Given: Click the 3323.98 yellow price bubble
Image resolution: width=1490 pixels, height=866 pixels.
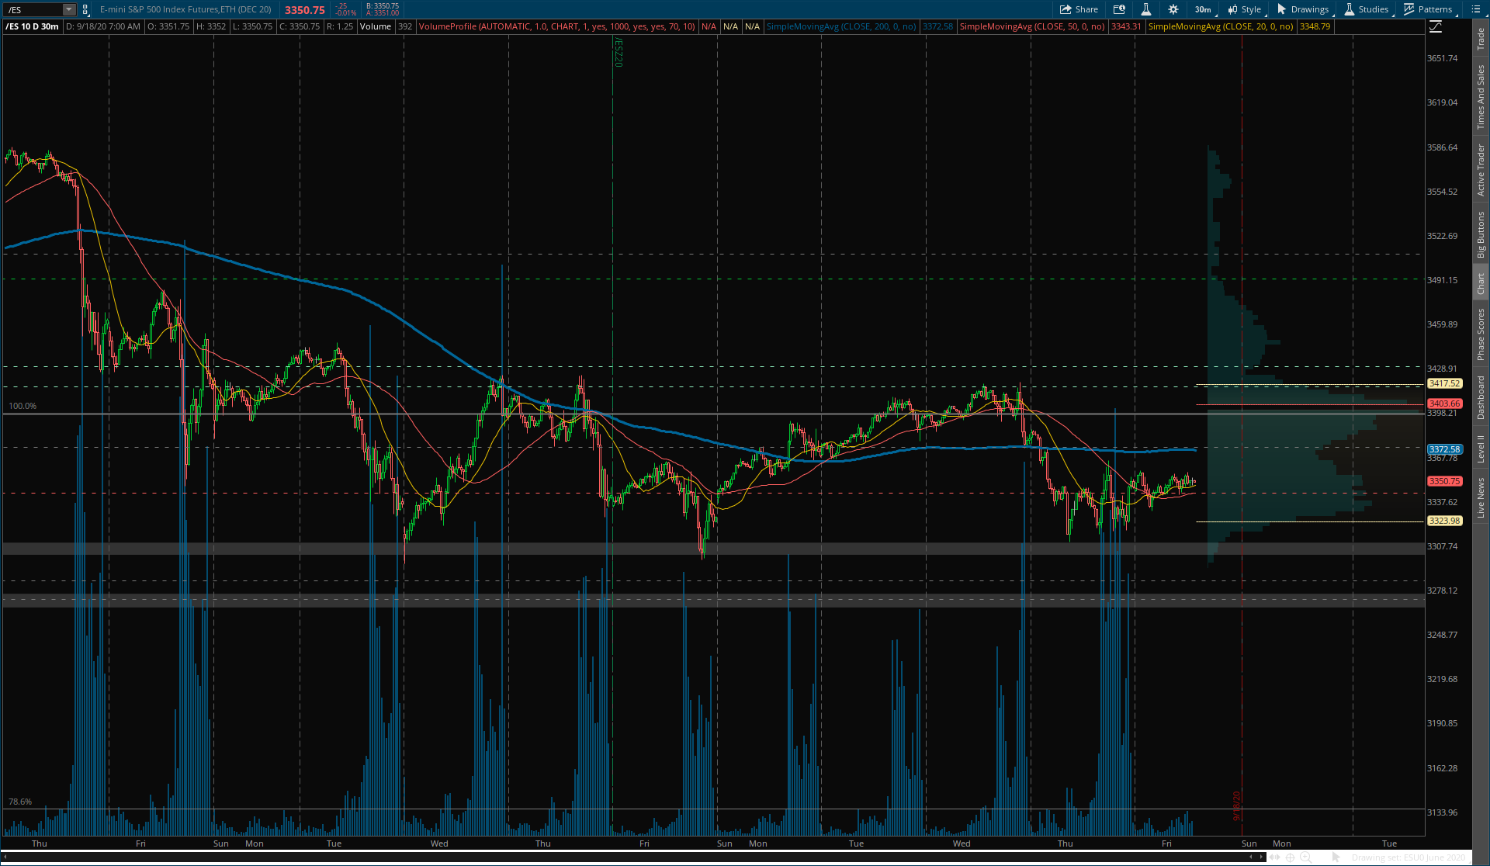Looking at the screenshot, I should (x=1444, y=521).
